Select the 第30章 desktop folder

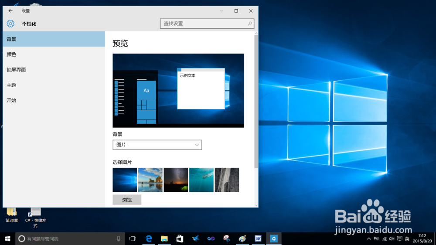click(x=12, y=215)
